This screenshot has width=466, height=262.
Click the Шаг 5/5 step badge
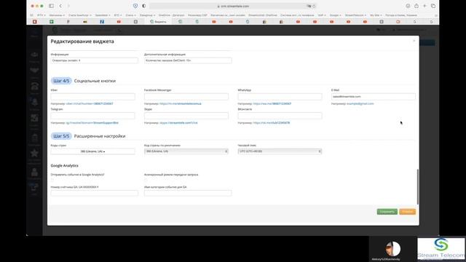[x=61, y=136]
